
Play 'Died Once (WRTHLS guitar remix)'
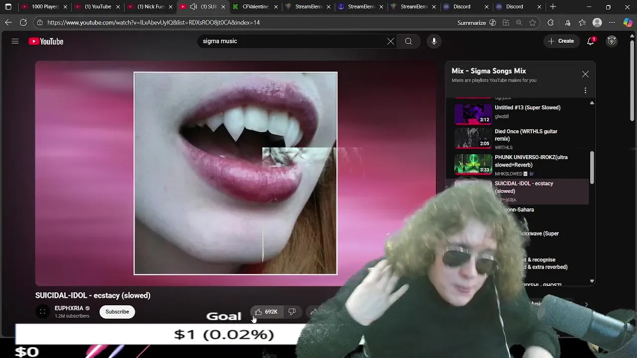pyautogui.click(x=526, y=135)
